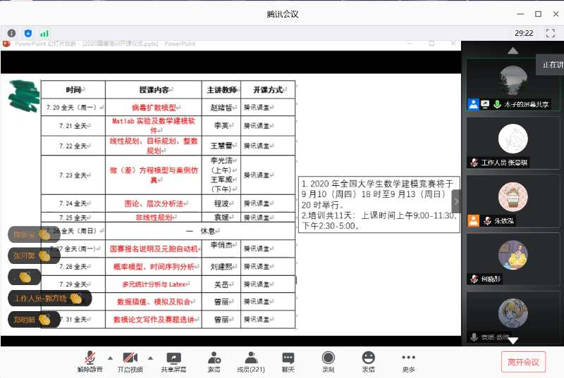Collapse the participant video sidebar

pos(455,201)
